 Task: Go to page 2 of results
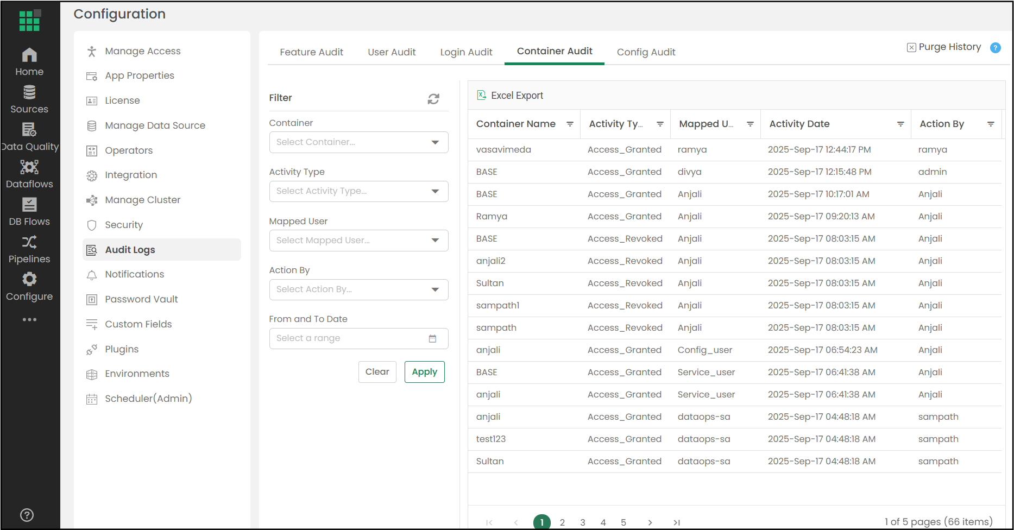[562, 522]
